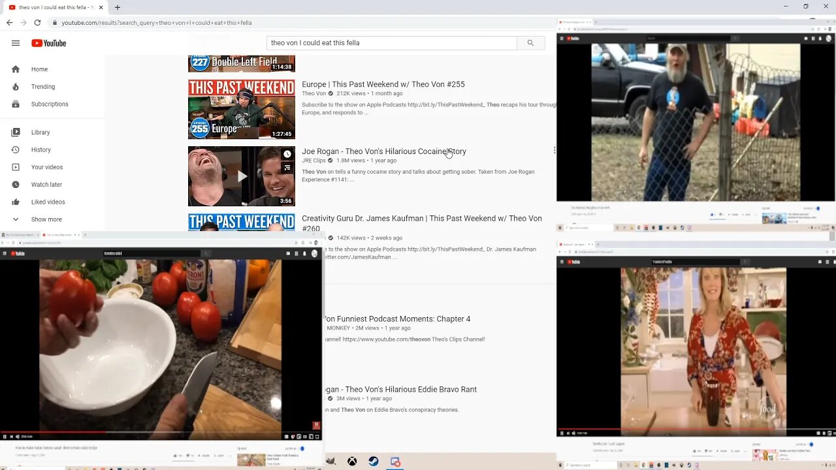Click the browser reload button
Viewport: 836px width, 470px height.
(37, 22)
